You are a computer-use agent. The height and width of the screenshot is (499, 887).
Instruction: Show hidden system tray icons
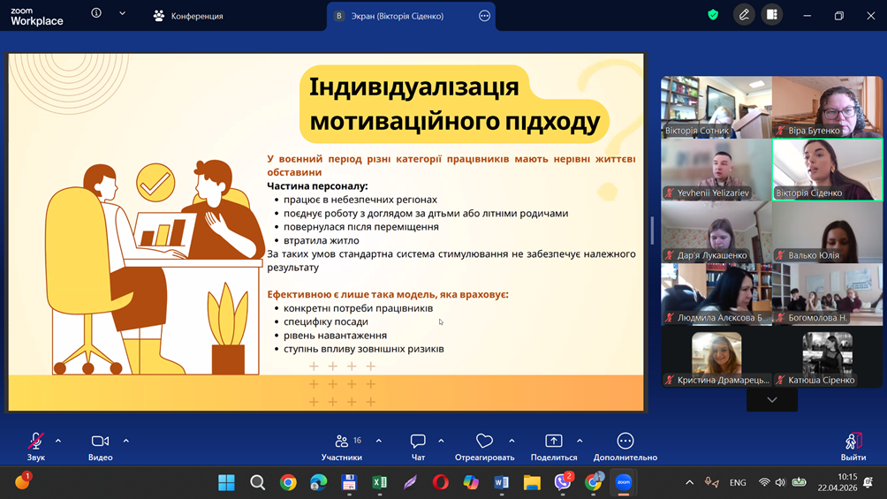pyautogui.click(x=690, y=482)
